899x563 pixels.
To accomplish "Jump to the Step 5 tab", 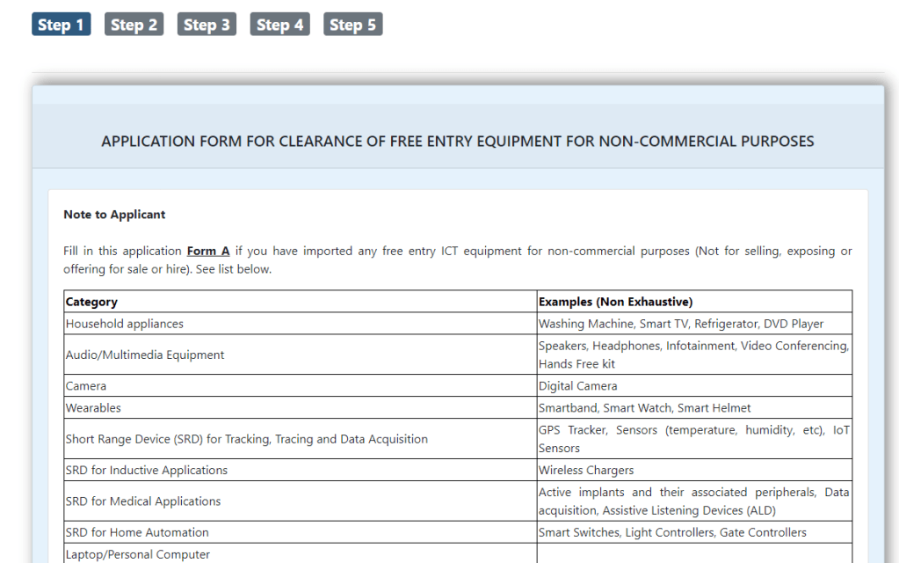I will coord(352,25).
